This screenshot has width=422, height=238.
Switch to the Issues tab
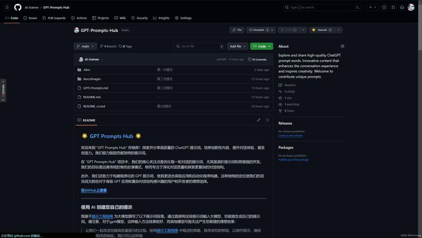coord(30,18)
